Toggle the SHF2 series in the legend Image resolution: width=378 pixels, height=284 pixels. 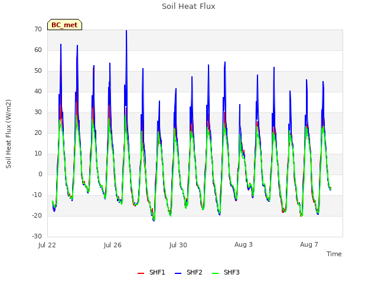[188, 272]
